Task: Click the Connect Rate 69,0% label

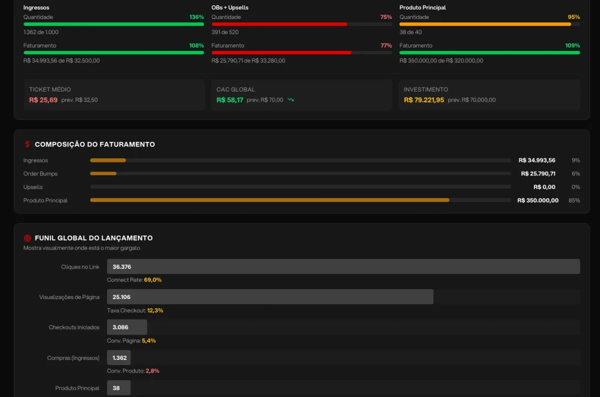Action: click(134, 280)
